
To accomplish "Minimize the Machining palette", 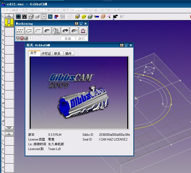I will 81,24.
